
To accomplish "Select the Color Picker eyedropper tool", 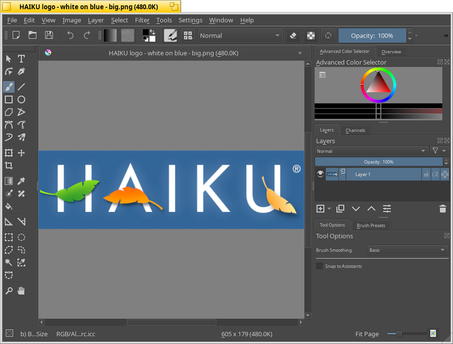I will (21, 181).
